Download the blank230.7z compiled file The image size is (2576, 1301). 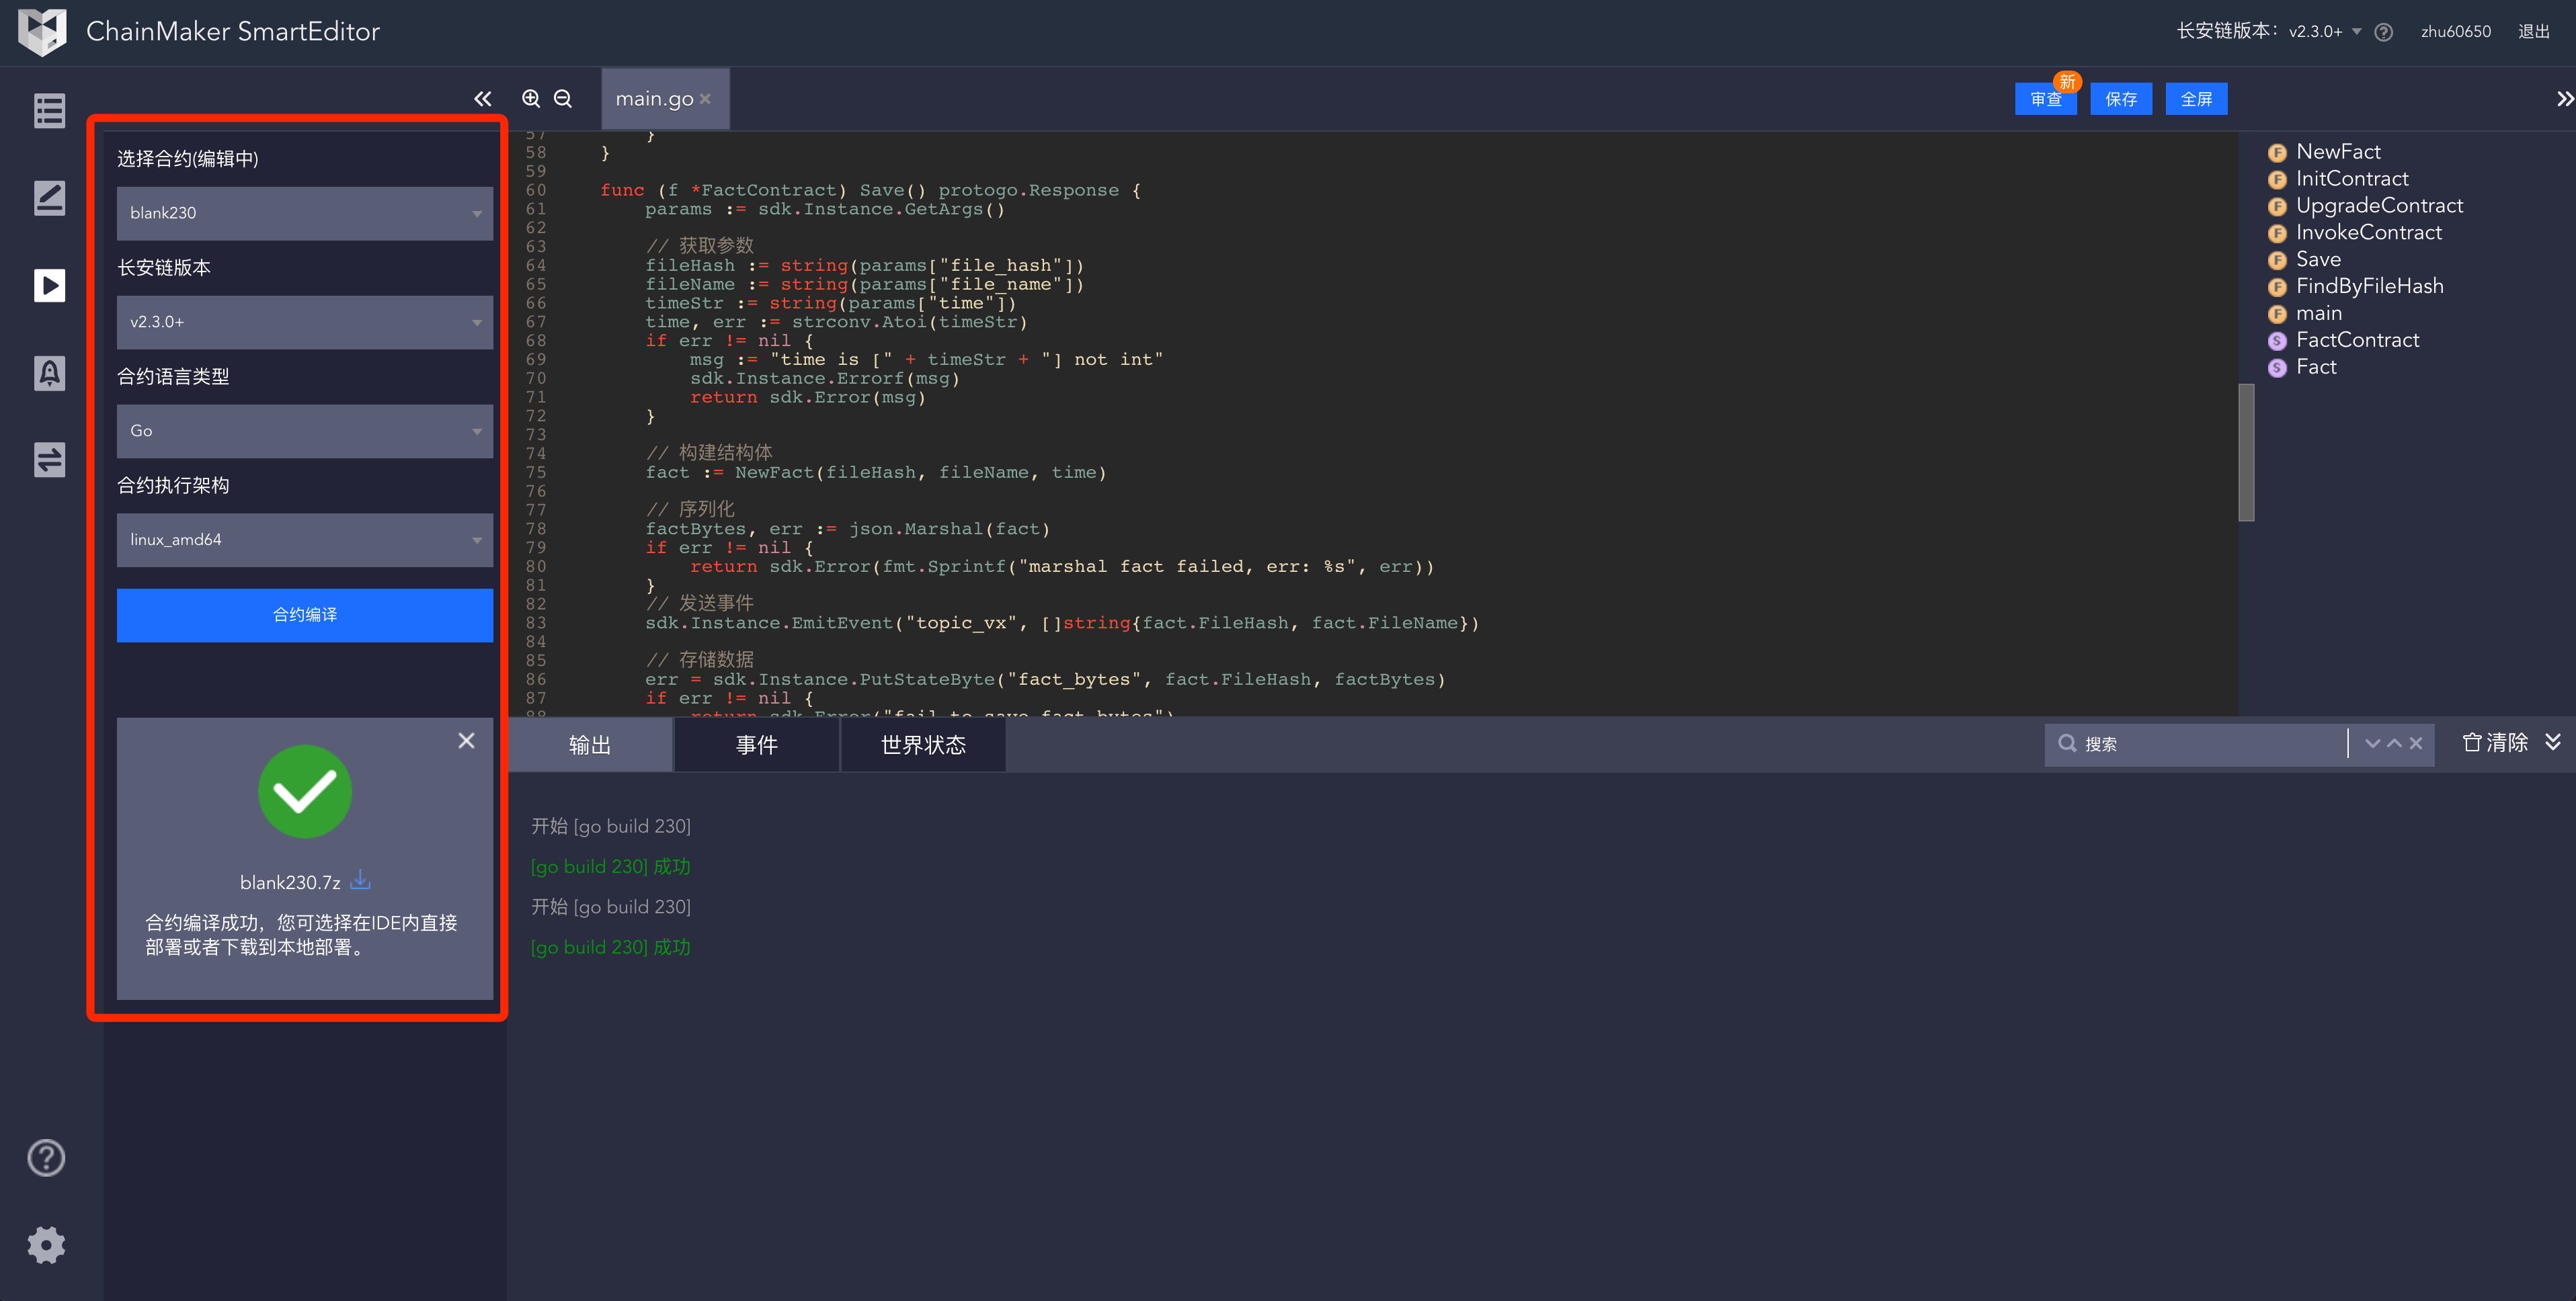(361, 881)
